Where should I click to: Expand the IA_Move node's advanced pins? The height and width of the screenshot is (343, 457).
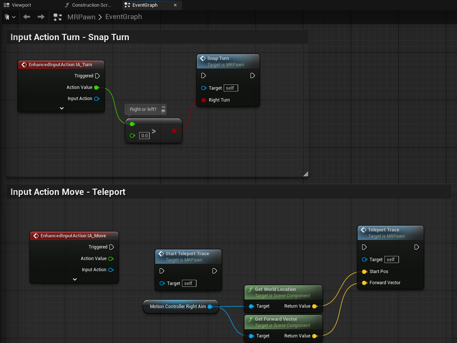[x=74, y=279]
